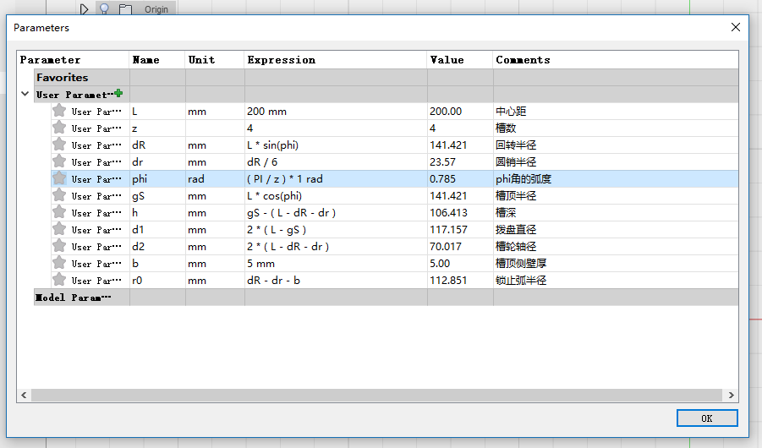Click the Unit column header
762x448 pixels.
tap(214, 60)
